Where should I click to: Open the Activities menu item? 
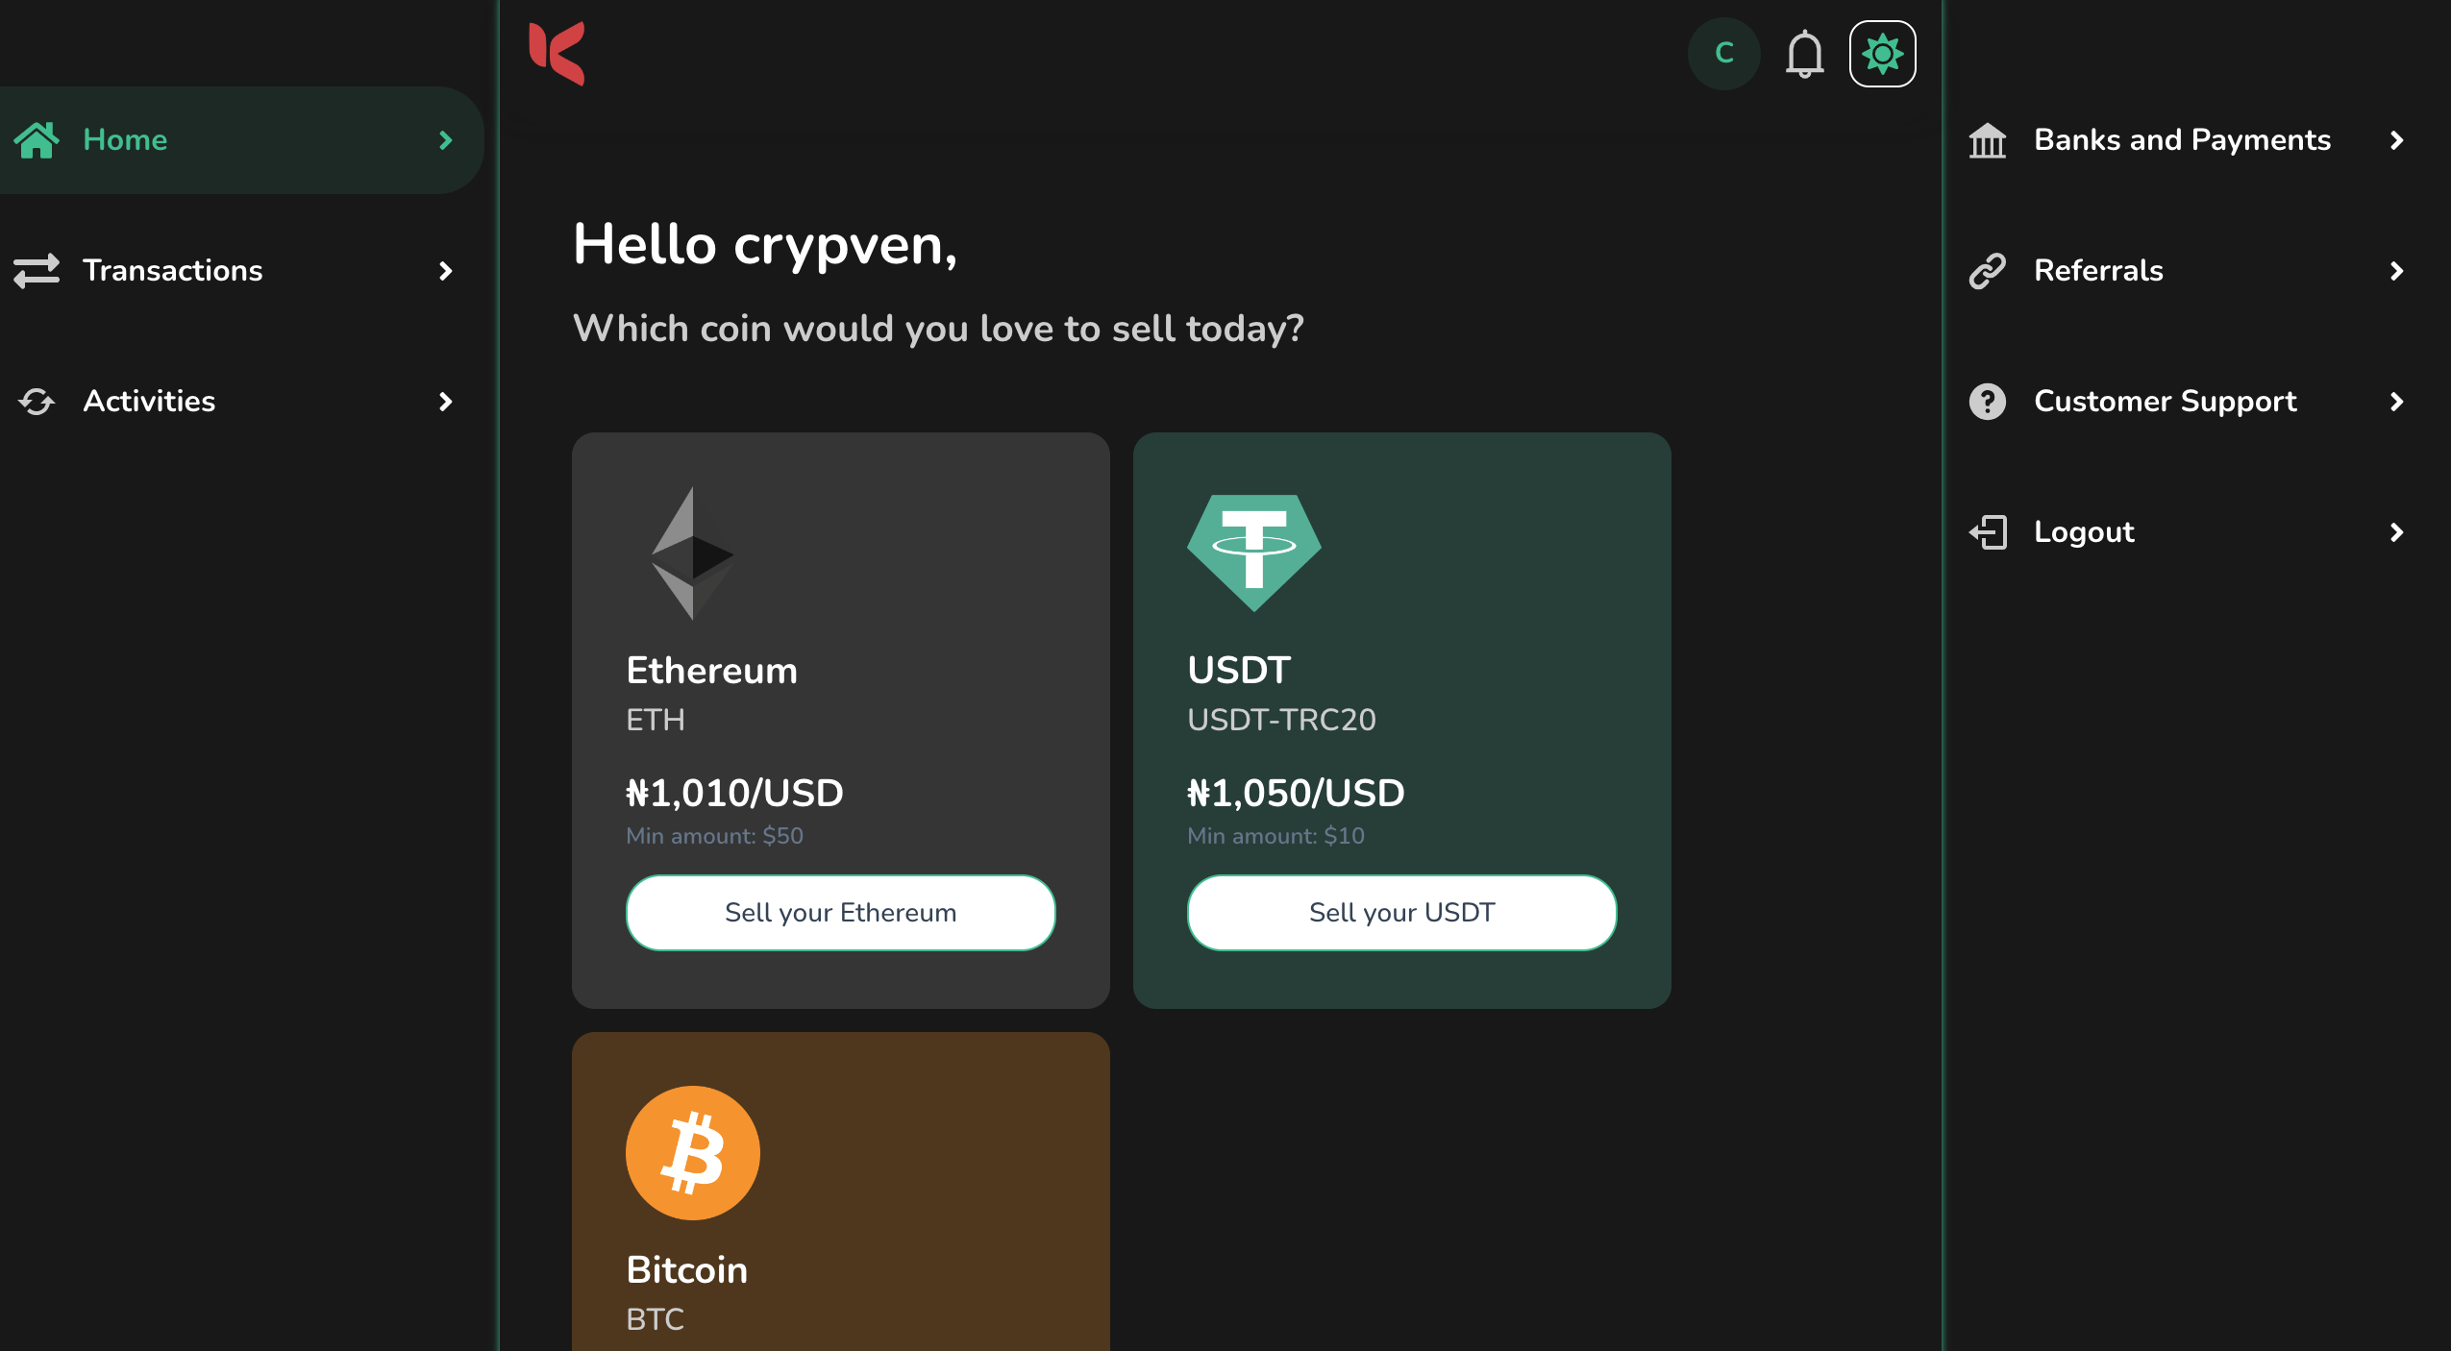click(149, 401)
